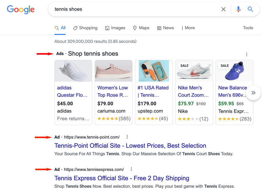Click upstep.com seller name
The height and width of the screenshot is (191, 262).
click(x=150, y=111)
